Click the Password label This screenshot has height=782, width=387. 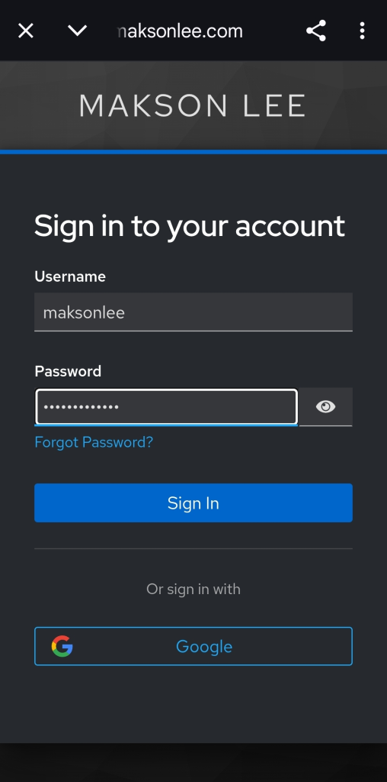(x=68, y=371)
